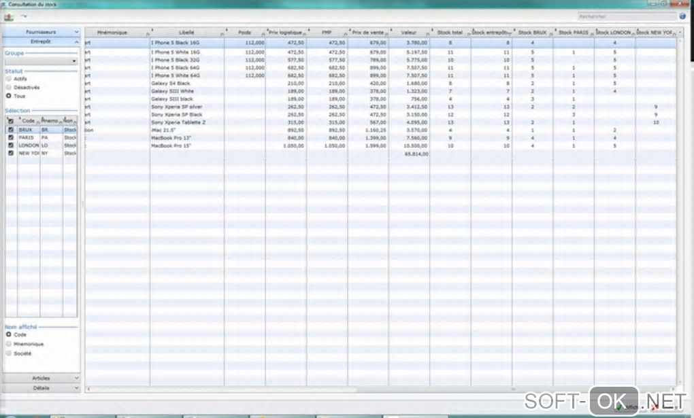Select the 'Galaxy SIII White' row
694x418 pixels.
[x=380, y=91]
